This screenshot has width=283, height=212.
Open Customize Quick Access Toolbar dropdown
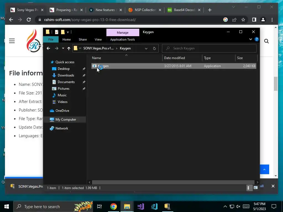pos(68,32)
